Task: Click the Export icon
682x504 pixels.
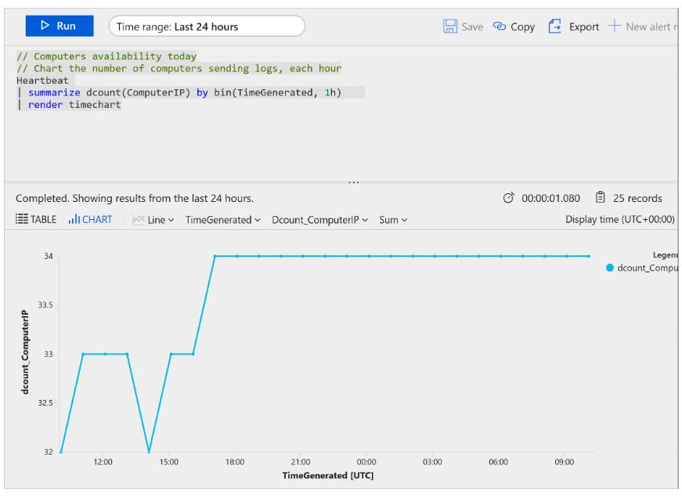Action: coord(554,26)
